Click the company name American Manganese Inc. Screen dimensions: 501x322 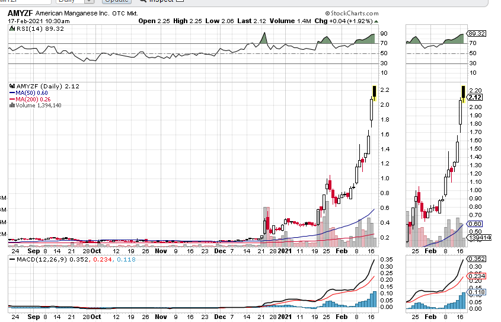tap(72, 14)
